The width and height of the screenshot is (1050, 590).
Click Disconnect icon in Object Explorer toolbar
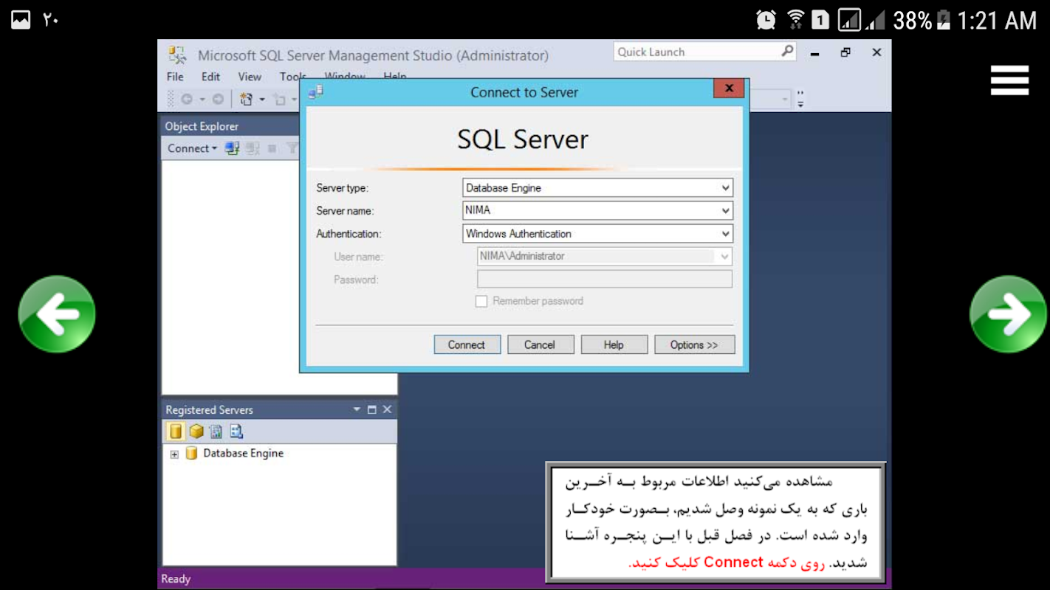click(253, 148)
